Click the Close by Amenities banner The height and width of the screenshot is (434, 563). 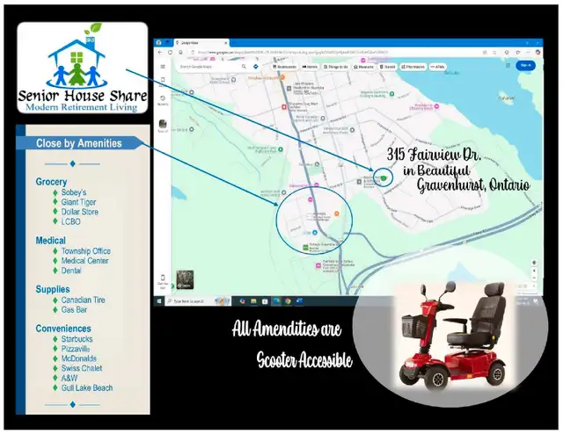coord(79,143)
